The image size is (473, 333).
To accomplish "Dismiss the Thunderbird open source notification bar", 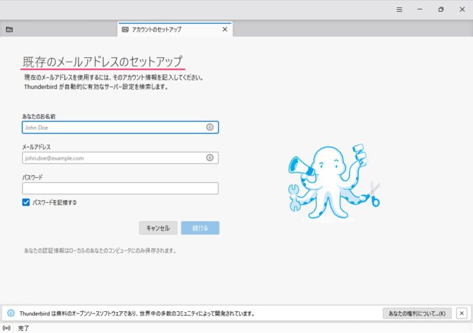I will point(461,314).
